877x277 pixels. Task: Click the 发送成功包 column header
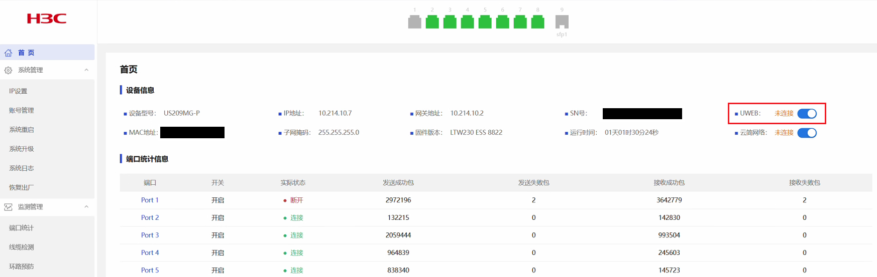pyautogui.click(x=398, y=183)
